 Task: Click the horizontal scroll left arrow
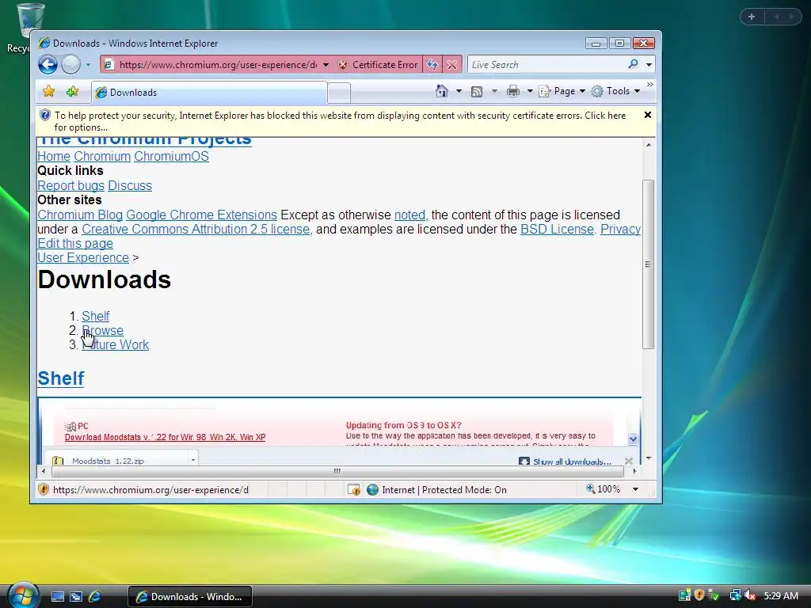pos(44,471)
